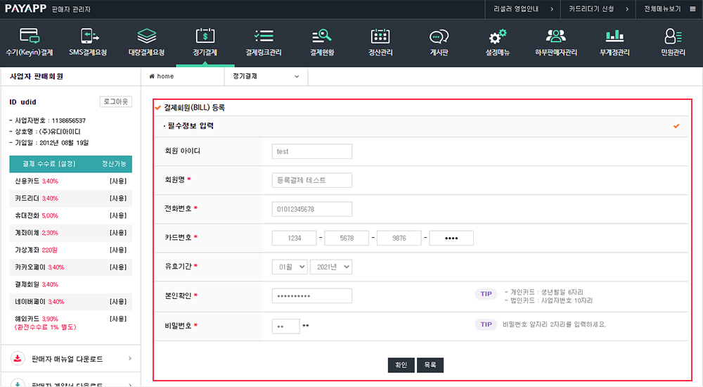The height and width of the screenshot is (387, 703).
Task: Click the 판매자 매뉴얼 다운로드 download icon
Action: [x=18, y=358]
